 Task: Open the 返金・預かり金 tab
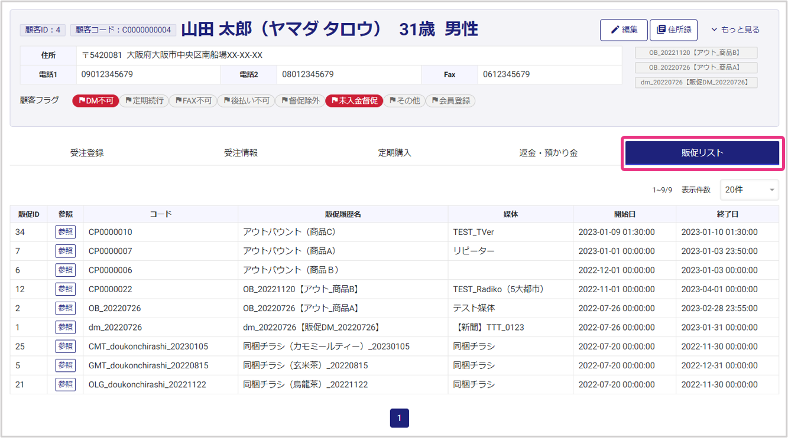click(548, 153)
